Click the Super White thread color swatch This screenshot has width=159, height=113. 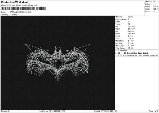[x=121, y=55]
